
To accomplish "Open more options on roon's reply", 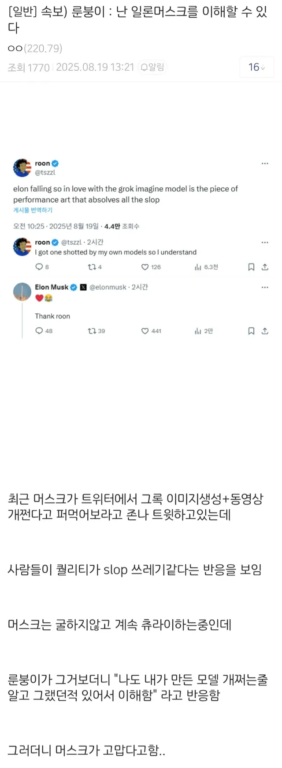I will pyautogui.click(x=265, y=243).
